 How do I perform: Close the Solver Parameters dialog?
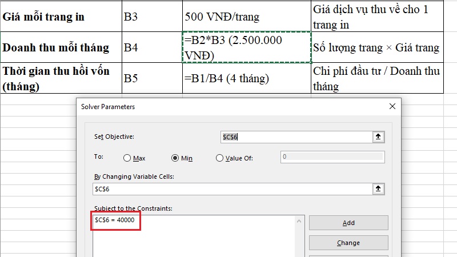392,106
